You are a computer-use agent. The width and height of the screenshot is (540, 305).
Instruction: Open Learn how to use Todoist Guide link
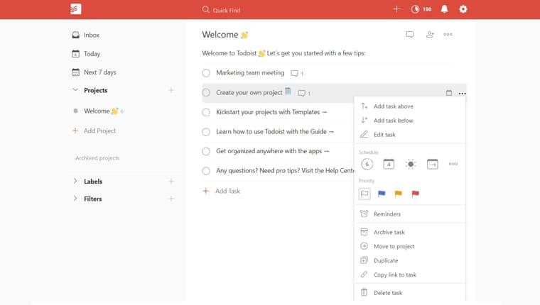coord(275,132)
